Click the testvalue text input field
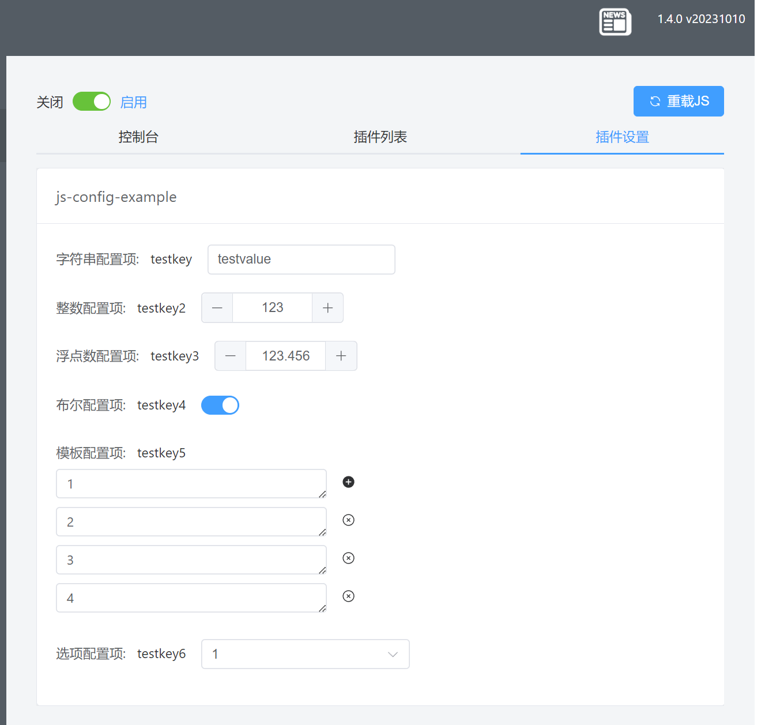The image size is (780, 725). 301,259
